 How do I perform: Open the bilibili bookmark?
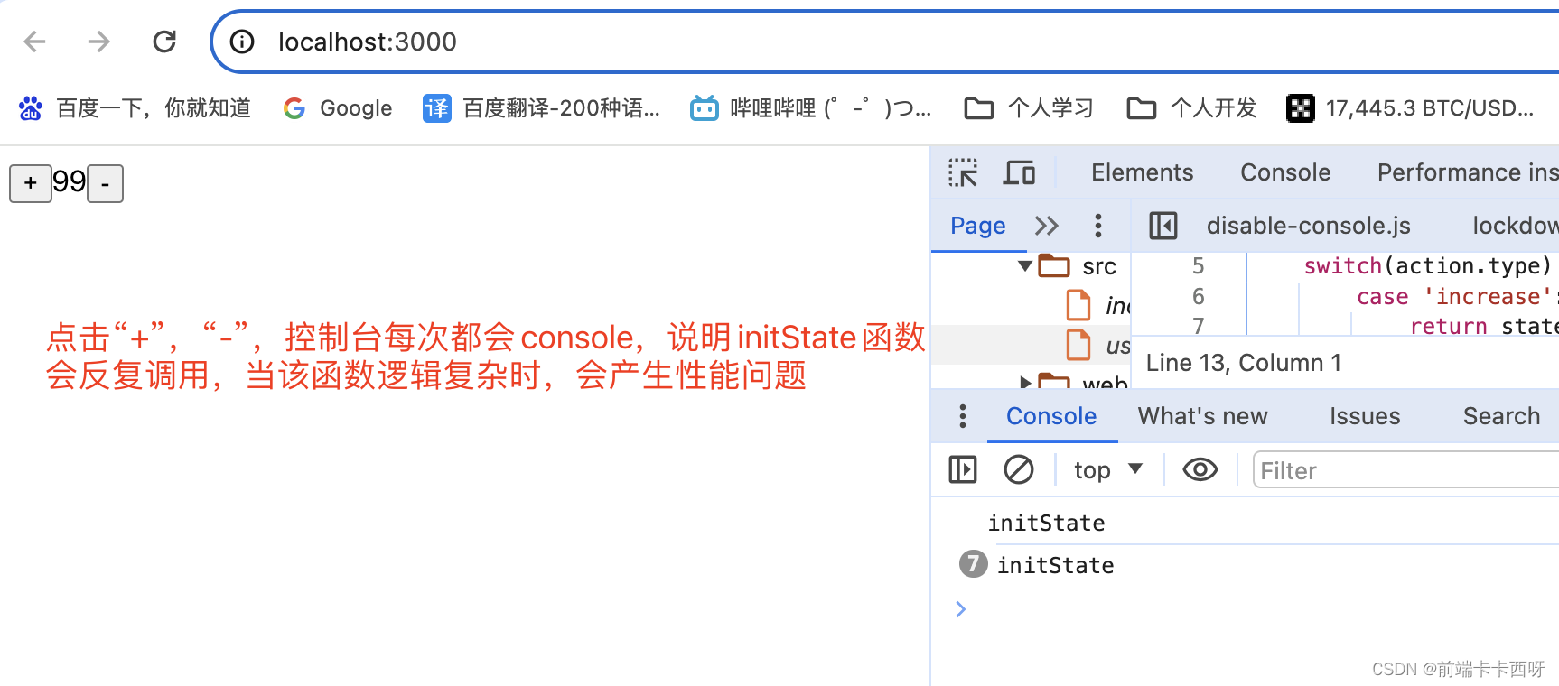[811, 108]
